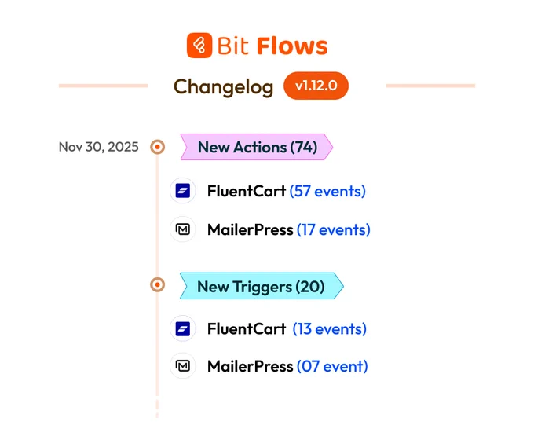Click the Nov 30, 2025 date label
The width and height of the screenshot is (534, 447).
click(99, 147)
